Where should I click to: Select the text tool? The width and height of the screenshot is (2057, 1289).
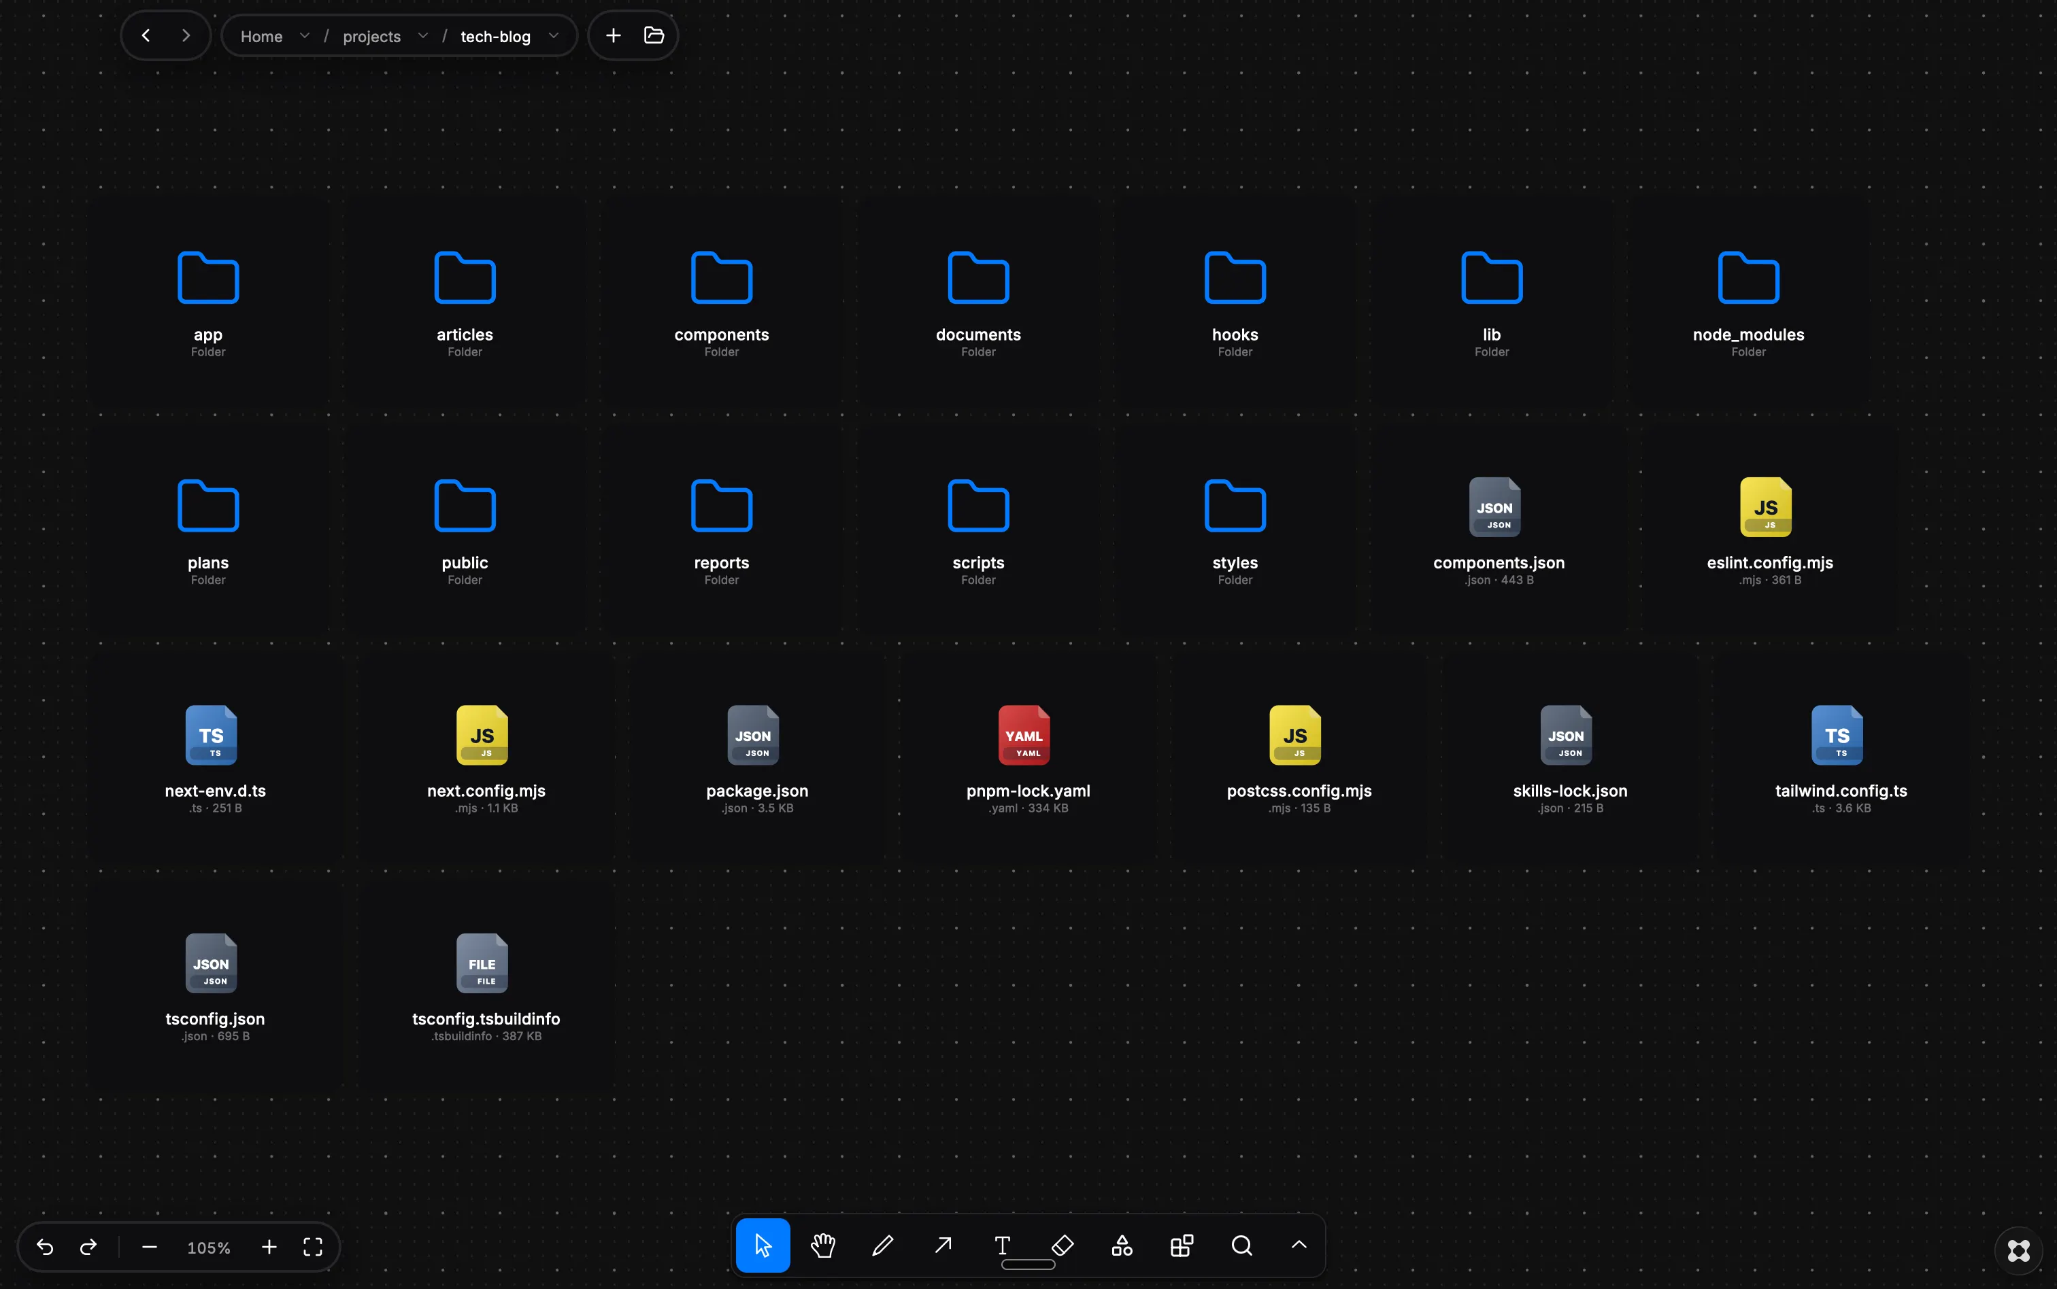point(1003,1245)
